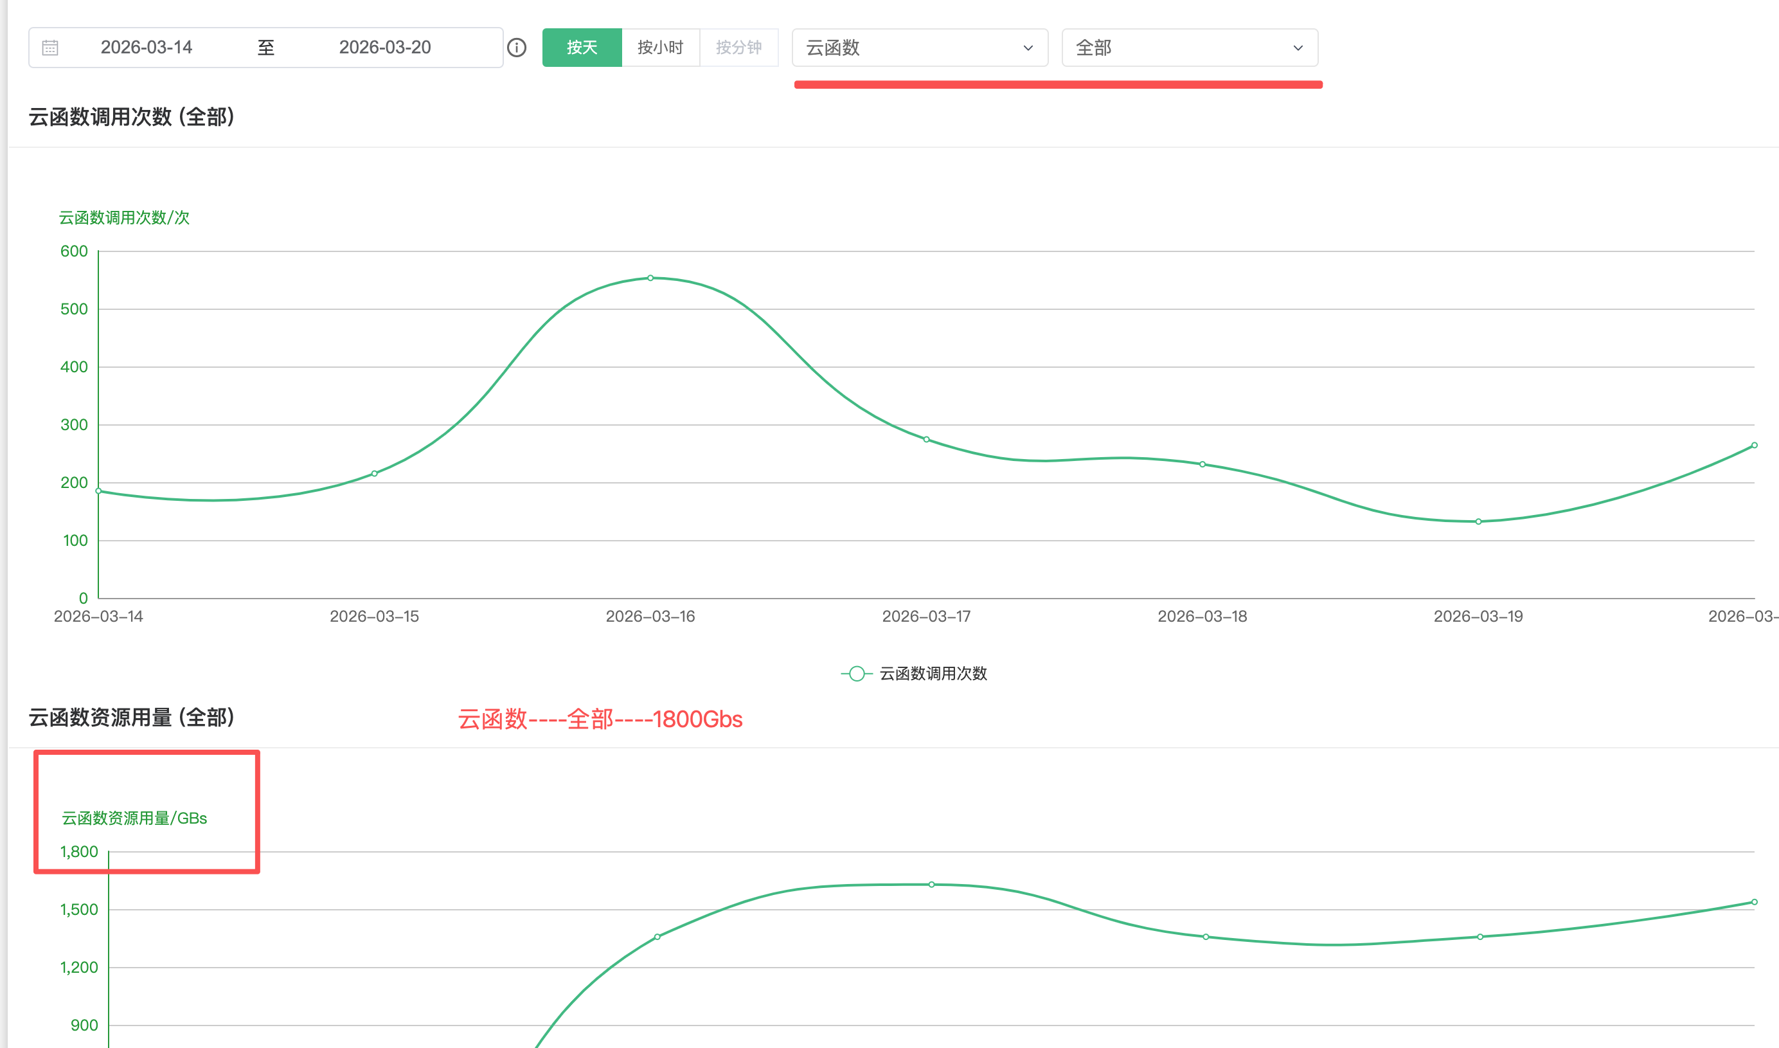Click the 2026-03-18 data point on call chart
Image resolution: width=1779 pixels, height=1048 pixels.
[x=1202, y=464]
